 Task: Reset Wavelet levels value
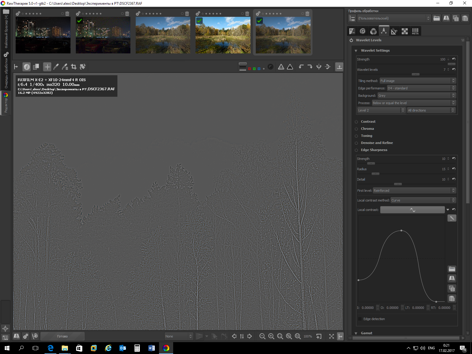coord(454,70)
